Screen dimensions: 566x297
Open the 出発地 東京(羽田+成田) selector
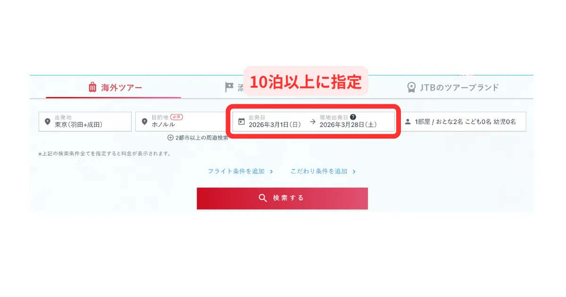point(85,122)
